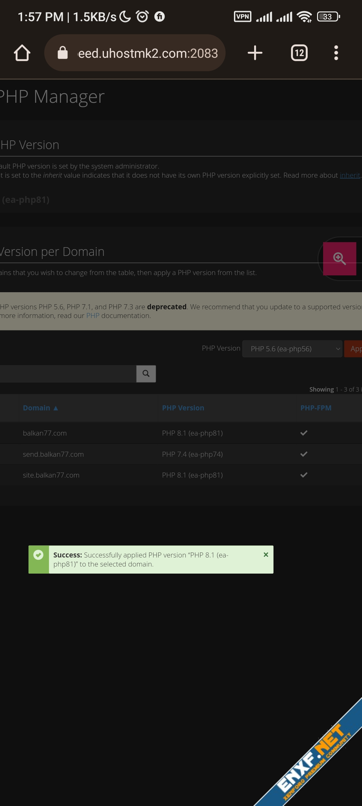Open the PHP Version dropdown list
The height and width of the screenshot is (806, 362).
(x=292, y=349)
